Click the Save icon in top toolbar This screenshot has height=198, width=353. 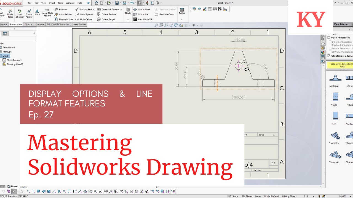coord(117,3)
